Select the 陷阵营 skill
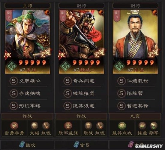The width and height of the screenshot is (165, 150). (x=135, y=93)
